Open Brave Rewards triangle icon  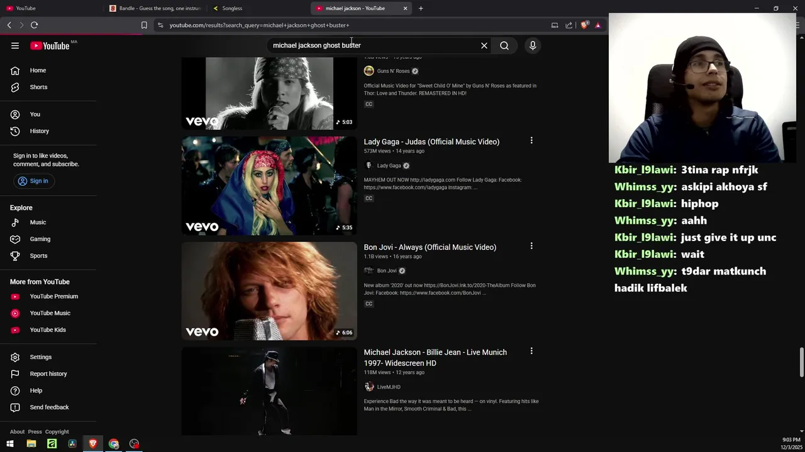tap(598, 25)
